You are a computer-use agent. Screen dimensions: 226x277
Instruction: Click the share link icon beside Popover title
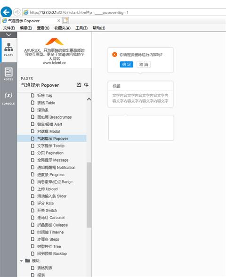coord(86,85)
